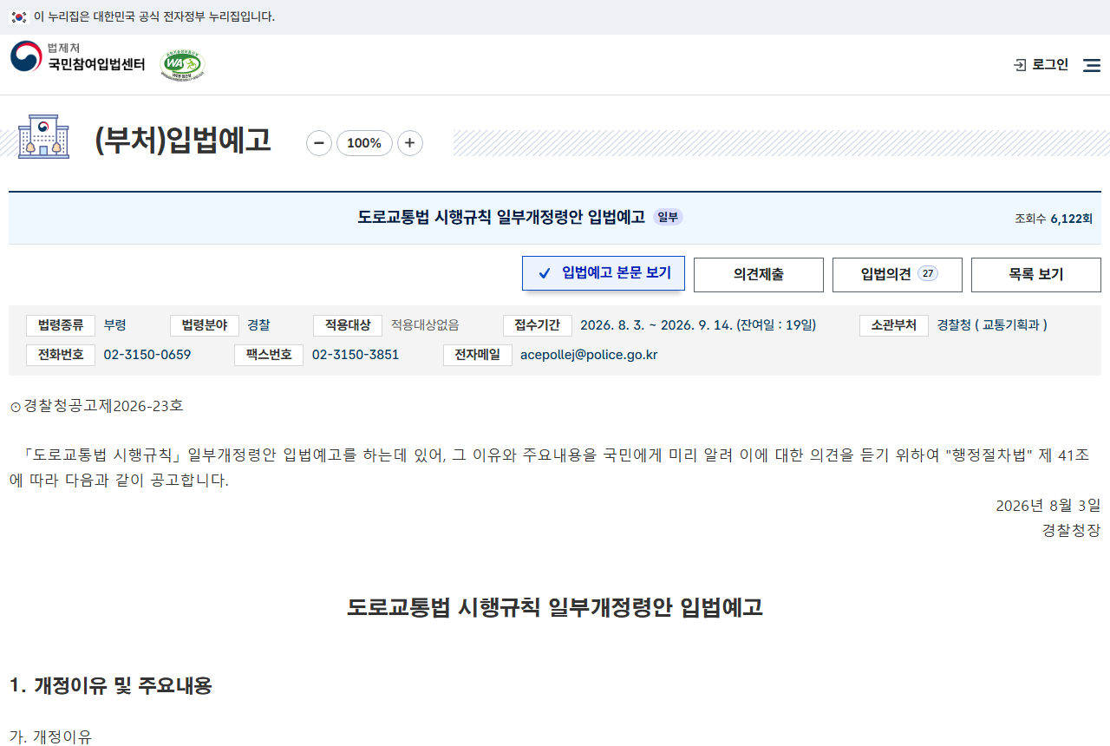Screen dimensions: 1110x746
Task: Click the 로그인 link
Action: click(1050, 65)
